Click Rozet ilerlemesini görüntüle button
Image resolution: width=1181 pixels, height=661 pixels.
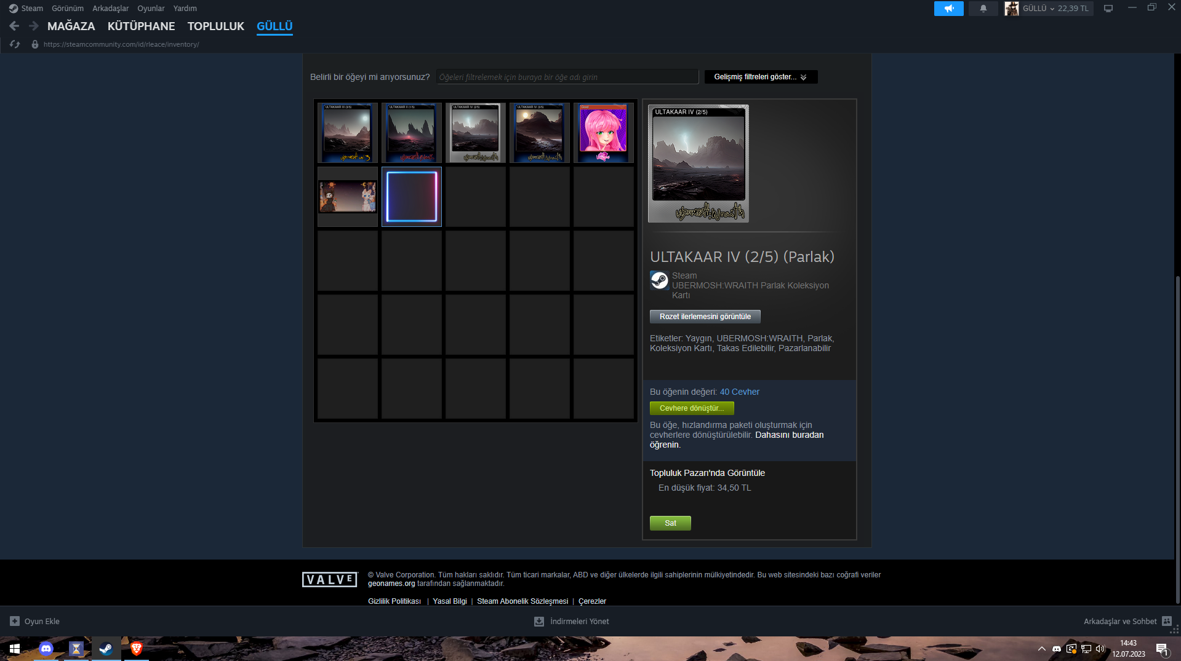[705, 317]
